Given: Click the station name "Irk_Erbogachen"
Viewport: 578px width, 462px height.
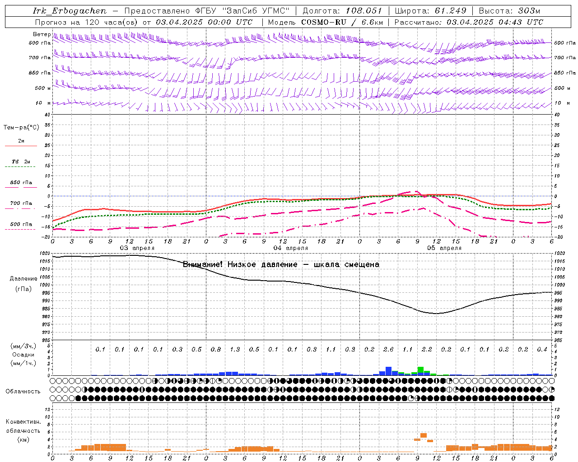Looking at the screenshot, I should pyautogui.click(x=70, y=11).
